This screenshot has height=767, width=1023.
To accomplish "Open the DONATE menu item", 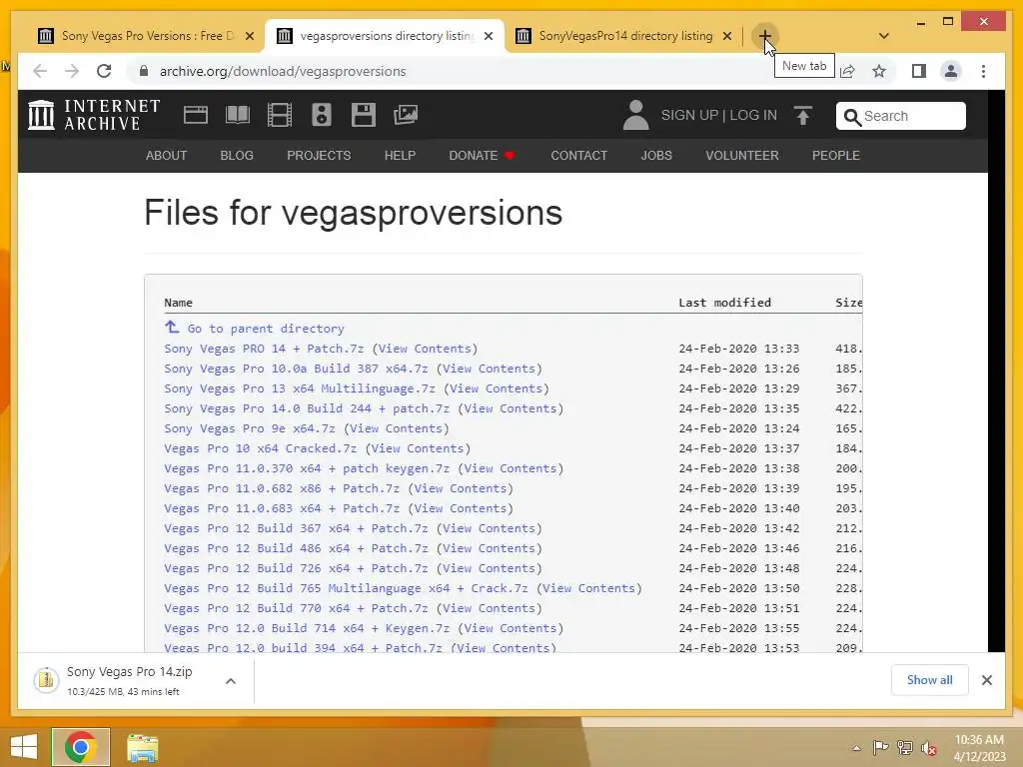I will tap(482, 155).
